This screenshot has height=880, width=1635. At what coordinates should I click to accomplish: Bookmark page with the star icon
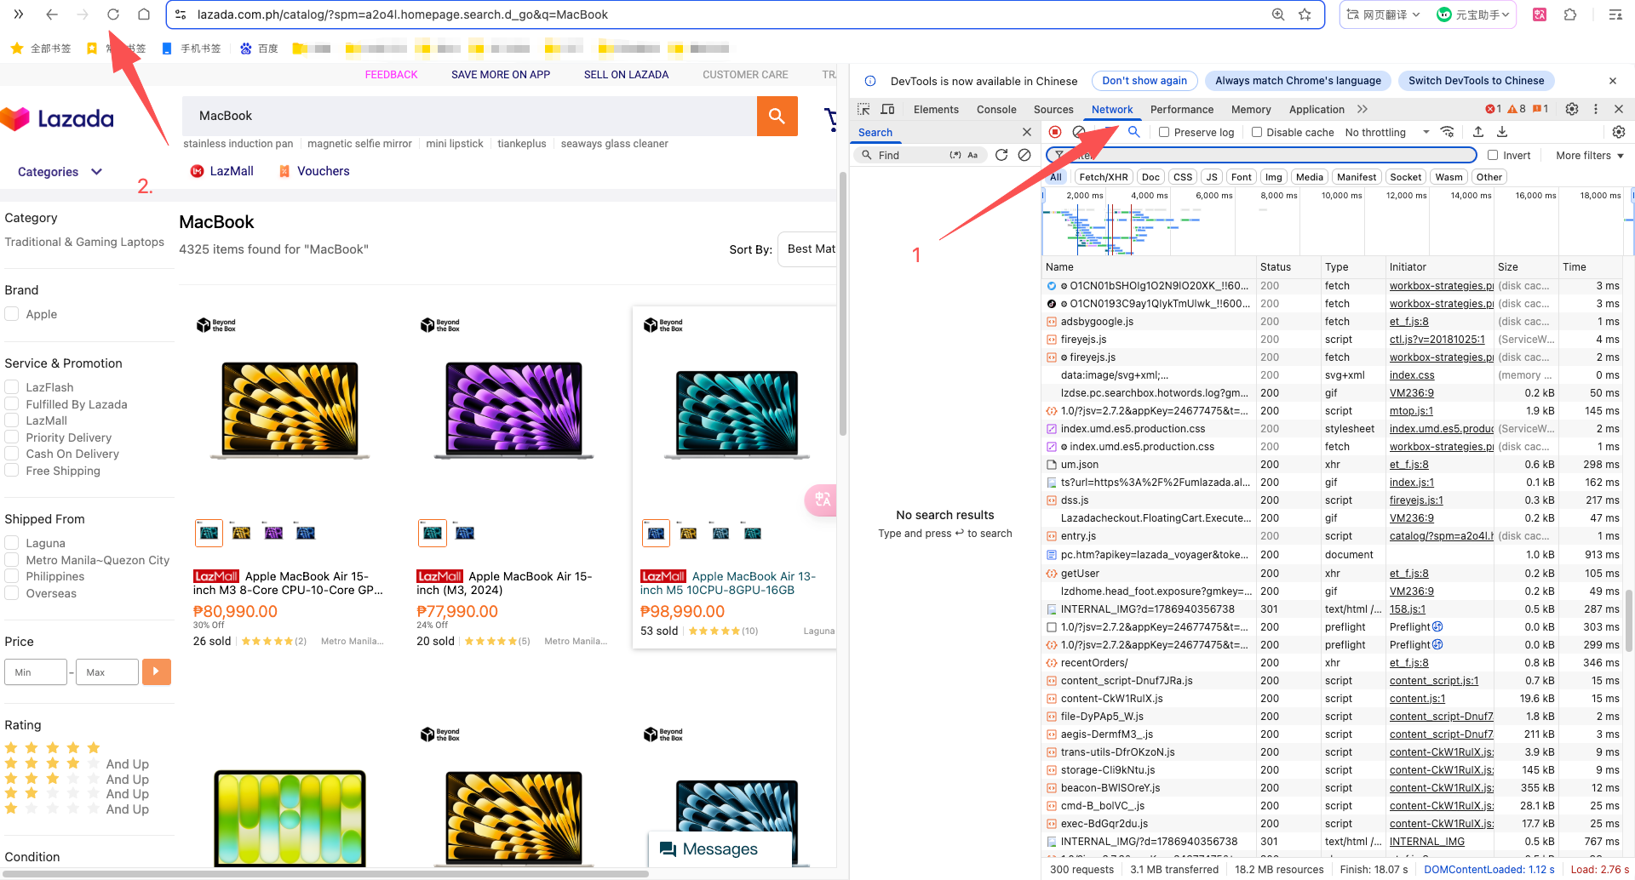(1305, 14)
